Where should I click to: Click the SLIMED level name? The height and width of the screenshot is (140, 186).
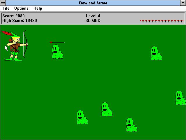click(93, 20)
